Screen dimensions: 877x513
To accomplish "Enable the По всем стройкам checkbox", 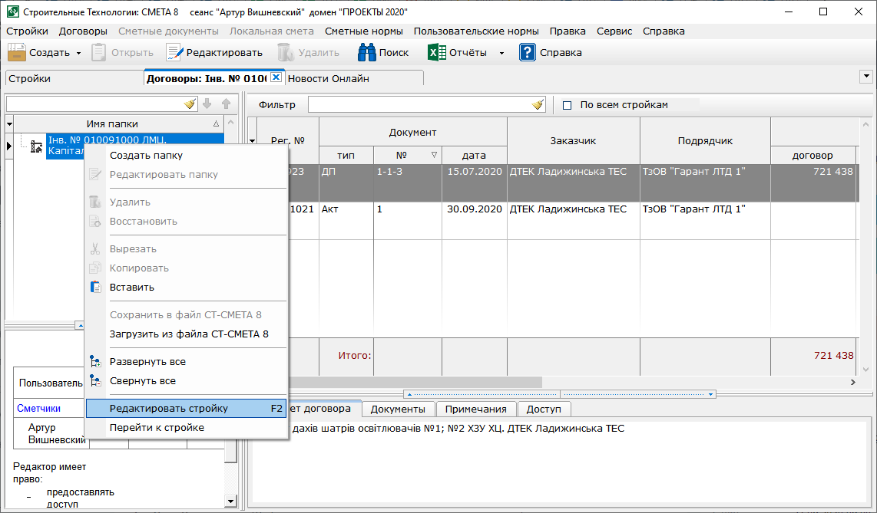I will pos(568,105).
